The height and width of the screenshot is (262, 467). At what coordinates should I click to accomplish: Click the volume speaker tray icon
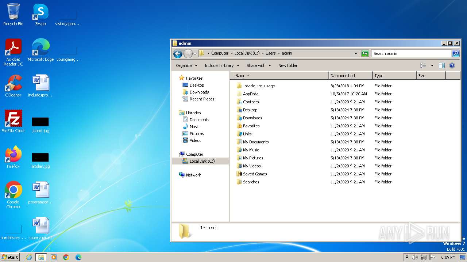click(415, 257)
